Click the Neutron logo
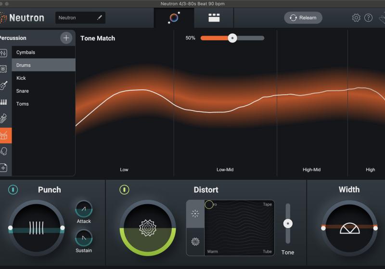Viewport: 385px width, 269px height. coord(22,18)
